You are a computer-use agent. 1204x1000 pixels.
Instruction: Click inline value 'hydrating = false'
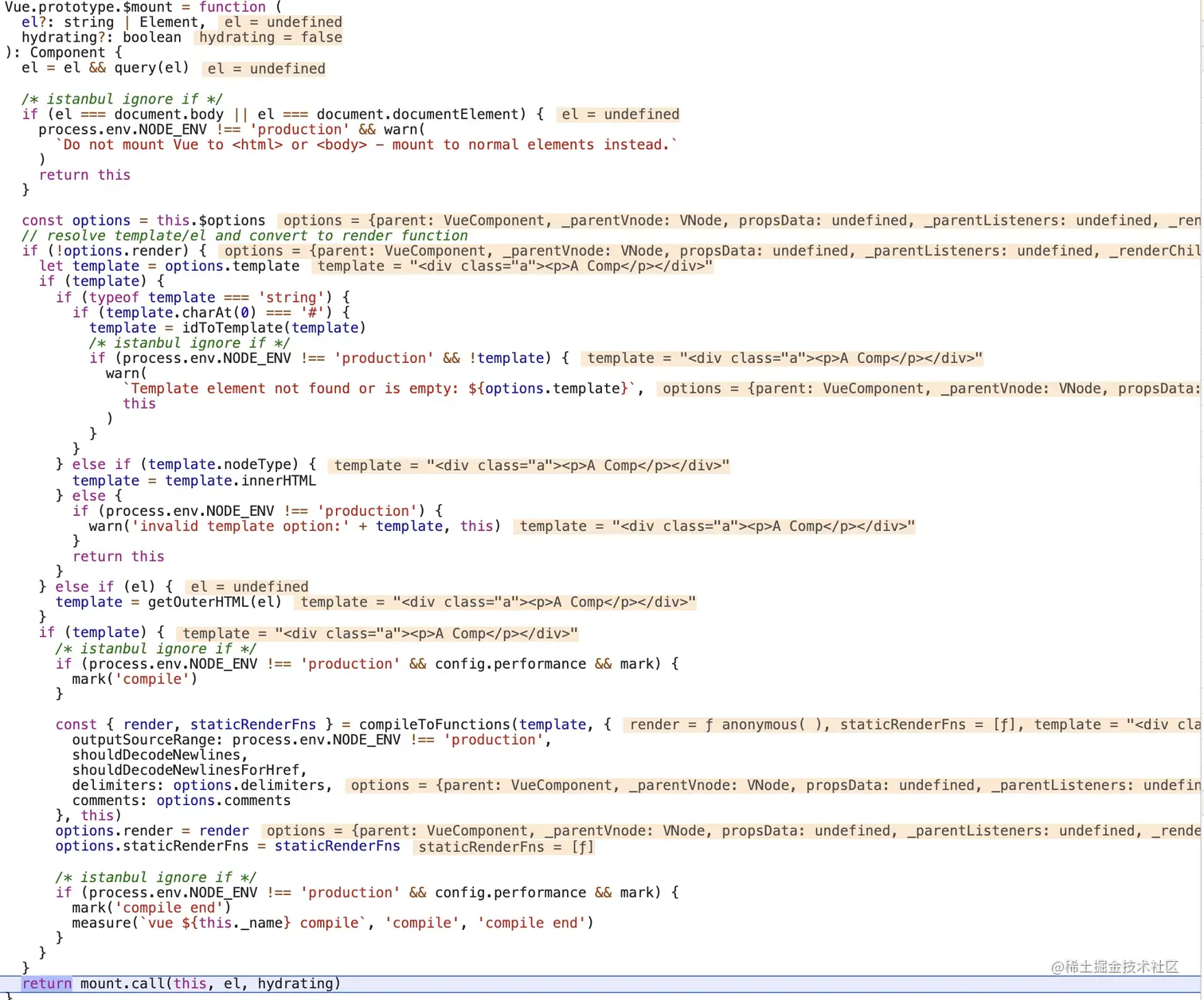[271, 37]
